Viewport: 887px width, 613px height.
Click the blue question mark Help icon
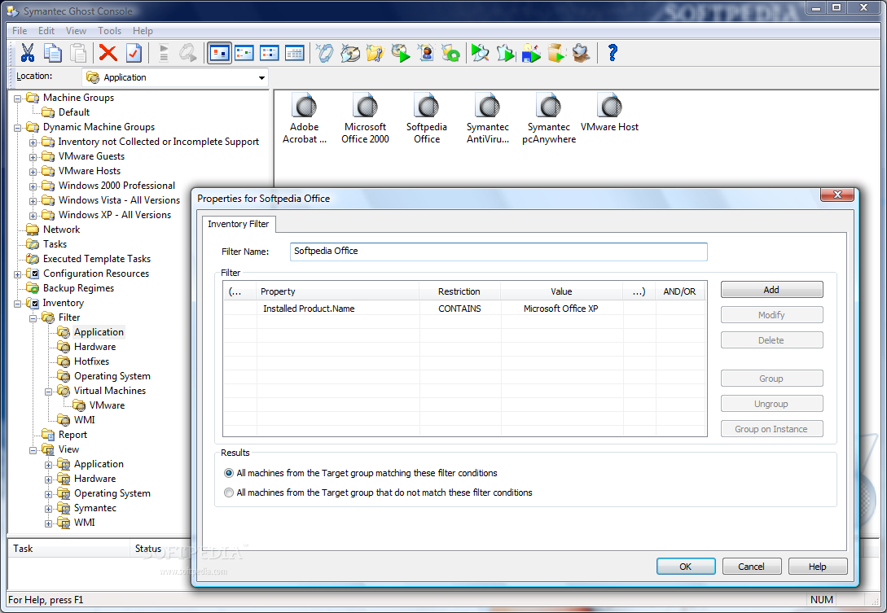612,53
